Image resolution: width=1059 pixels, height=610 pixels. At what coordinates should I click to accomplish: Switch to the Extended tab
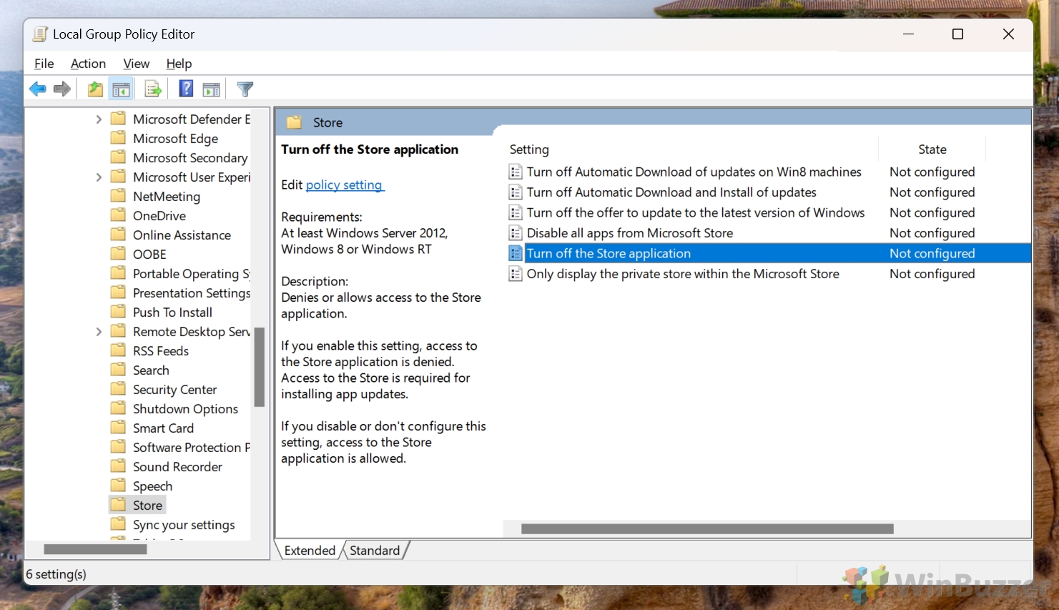(310, 551)
